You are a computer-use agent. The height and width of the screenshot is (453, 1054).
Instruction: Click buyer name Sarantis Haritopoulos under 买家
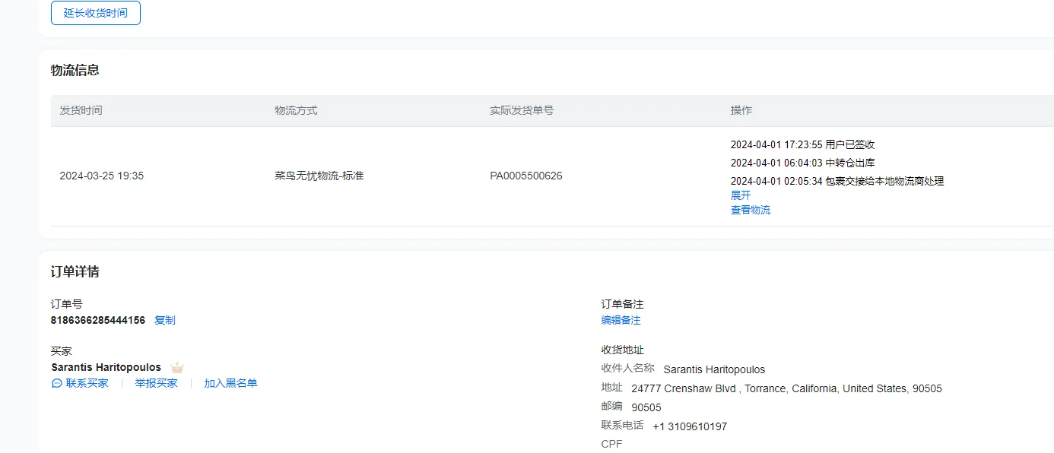(106, 367)
